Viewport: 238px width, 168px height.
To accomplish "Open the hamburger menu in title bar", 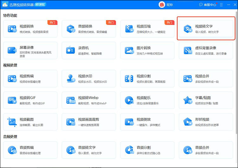I will click(221, 5).
